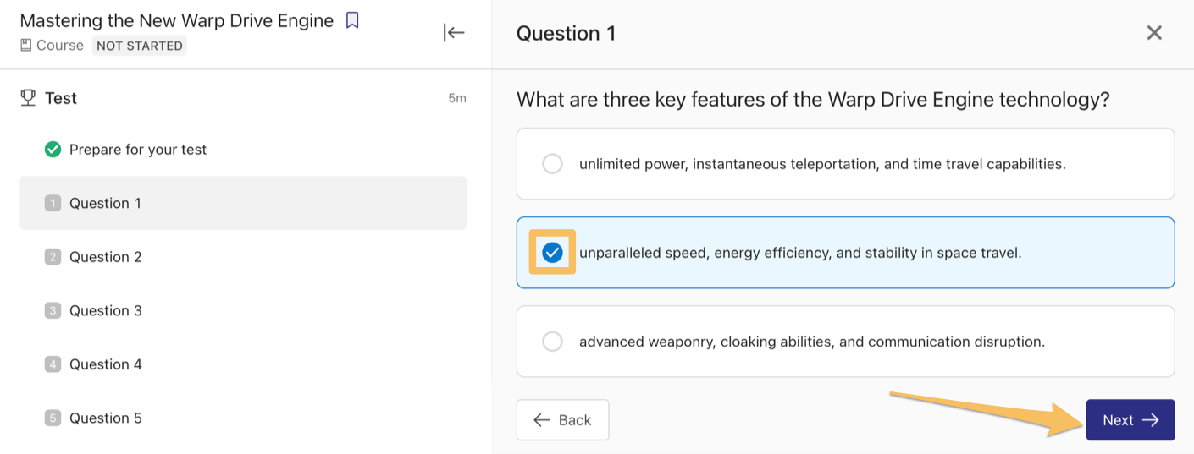1194x454 pixels.
Task: Close the Question 1 panel
Action: pos(1153,33)
